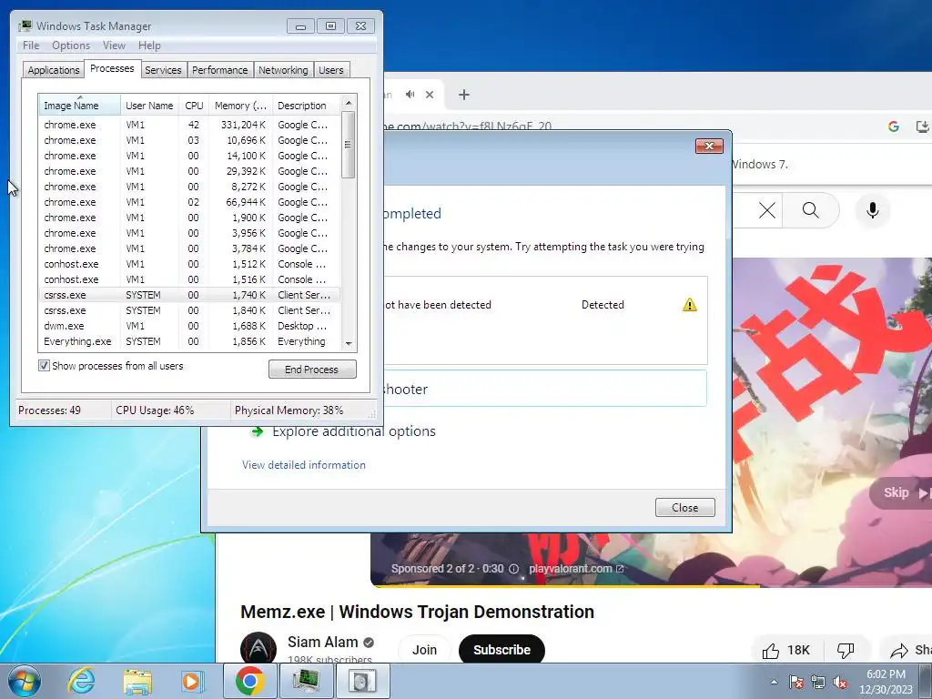This screenshot has height=699, width=932.
Task: Click the Google icon in address bar
Action: (894, 126)
